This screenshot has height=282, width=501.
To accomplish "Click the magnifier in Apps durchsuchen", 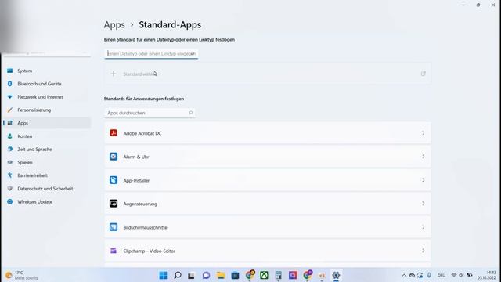I will pos(191,113).
